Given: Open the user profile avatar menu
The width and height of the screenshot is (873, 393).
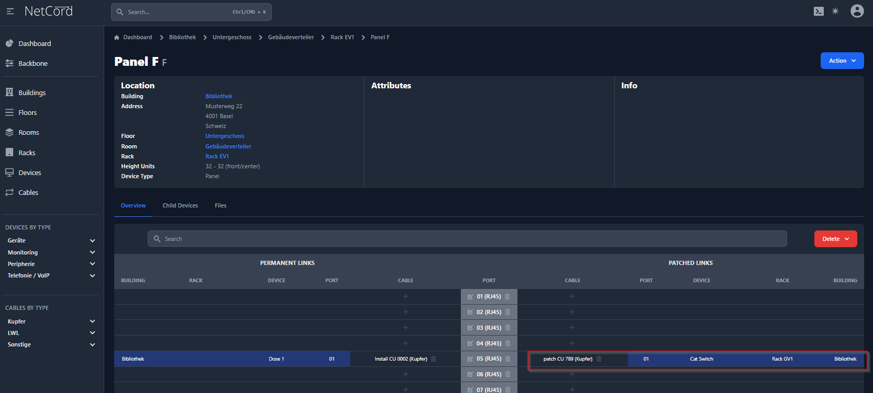Looking at the screenshot, I should [857, 11].
